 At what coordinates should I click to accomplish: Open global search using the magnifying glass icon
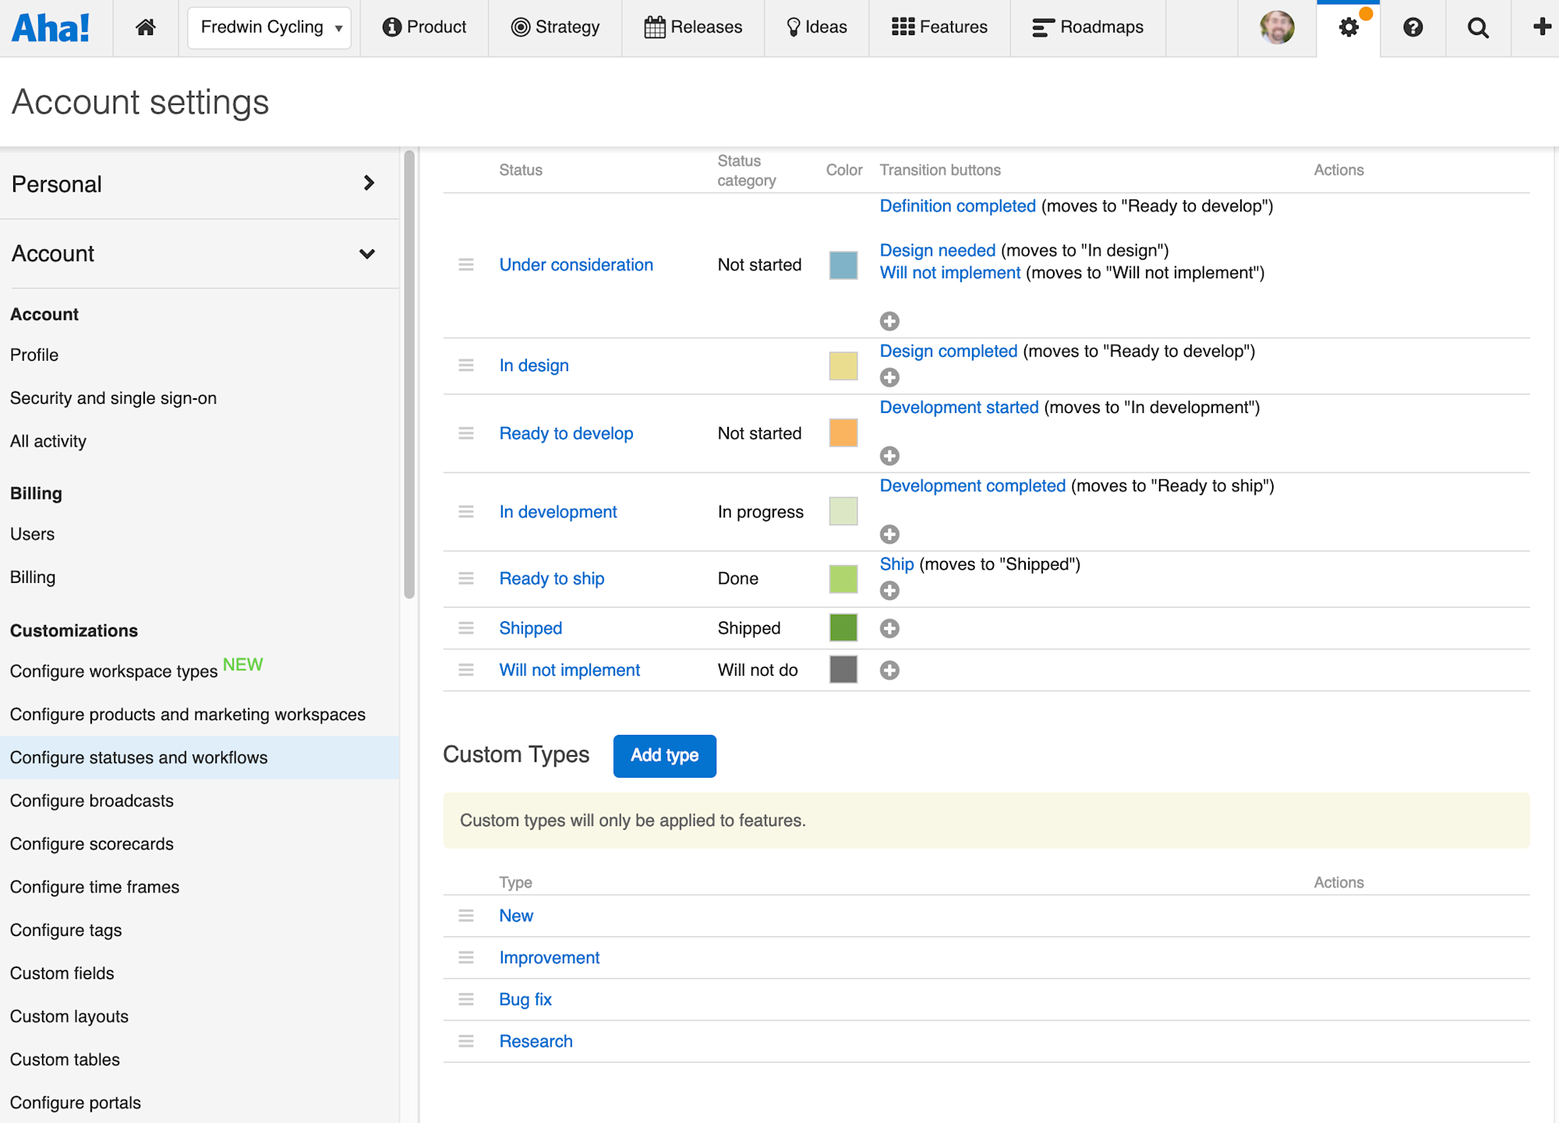click(1478, 26)
